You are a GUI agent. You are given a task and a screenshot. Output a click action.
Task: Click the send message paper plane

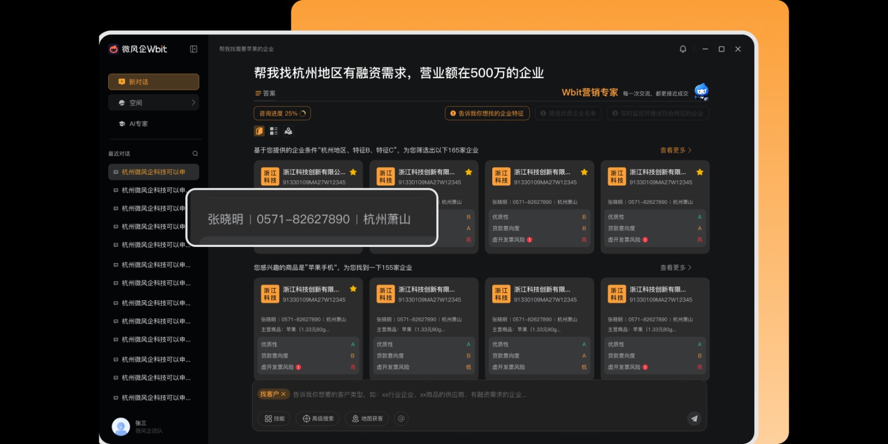[x=694, y=418]
